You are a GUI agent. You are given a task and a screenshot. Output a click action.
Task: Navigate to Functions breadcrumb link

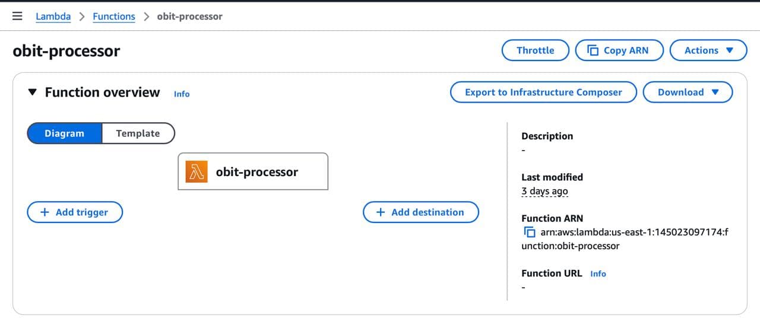114,17
